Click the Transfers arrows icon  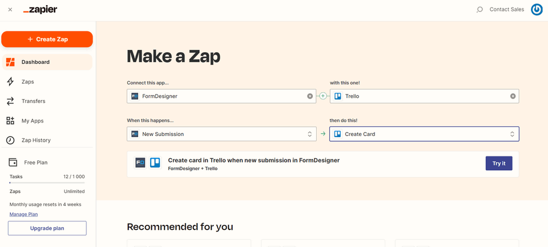10,101
